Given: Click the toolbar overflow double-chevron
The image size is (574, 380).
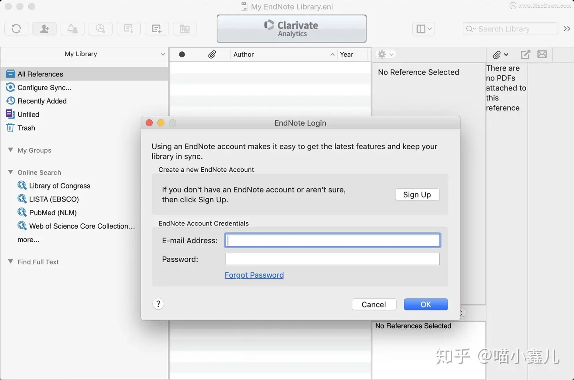Looking at the screenshot, I should tap(567, 29).
